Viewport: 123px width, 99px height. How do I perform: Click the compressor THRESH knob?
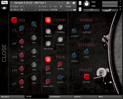click(x=60, y=27)
